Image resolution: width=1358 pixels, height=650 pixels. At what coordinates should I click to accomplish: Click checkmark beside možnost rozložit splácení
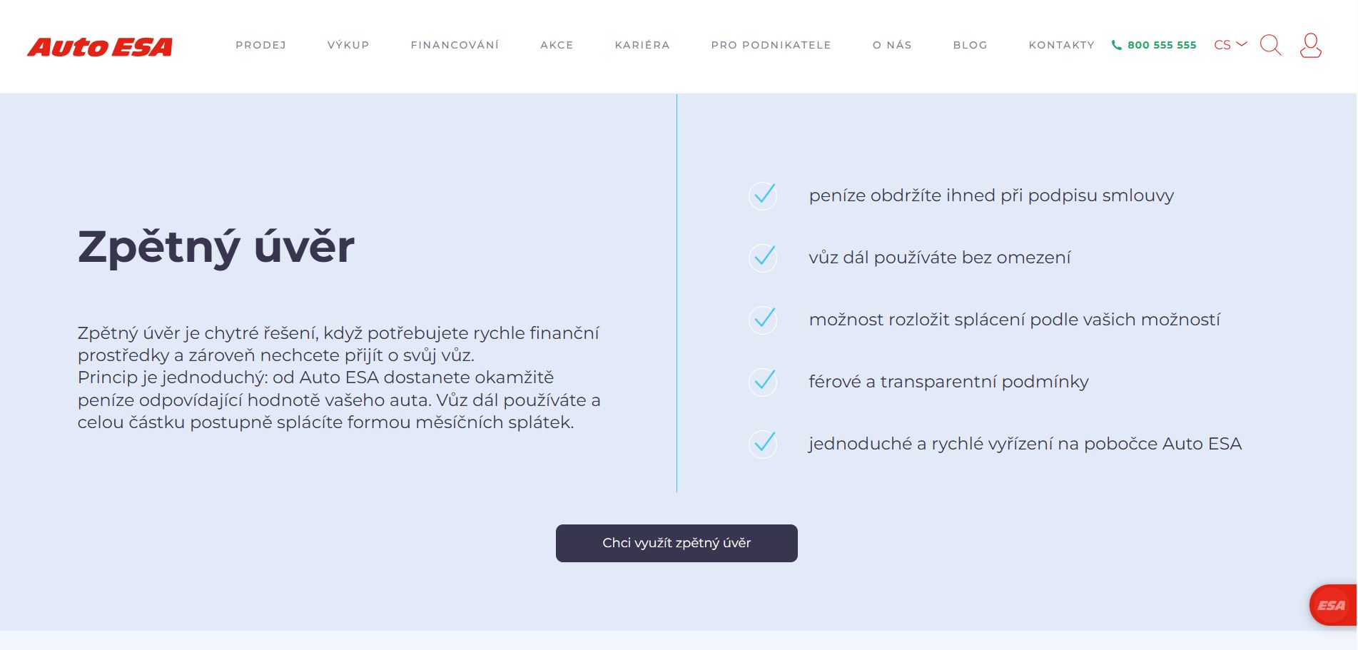pyautogui.click(x=763, y=320)
